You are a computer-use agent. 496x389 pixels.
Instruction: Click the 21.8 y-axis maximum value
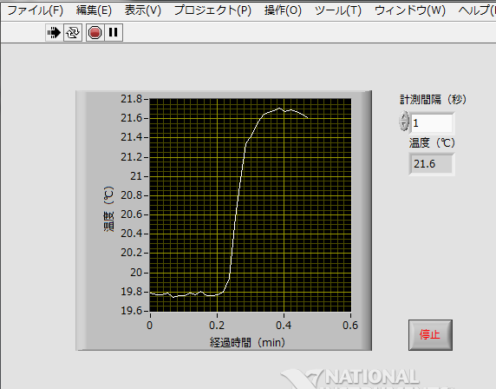(132, 99)
